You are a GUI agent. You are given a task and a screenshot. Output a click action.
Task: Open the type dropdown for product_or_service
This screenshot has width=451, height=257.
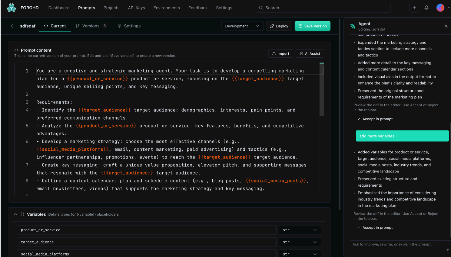pos(300,230)
